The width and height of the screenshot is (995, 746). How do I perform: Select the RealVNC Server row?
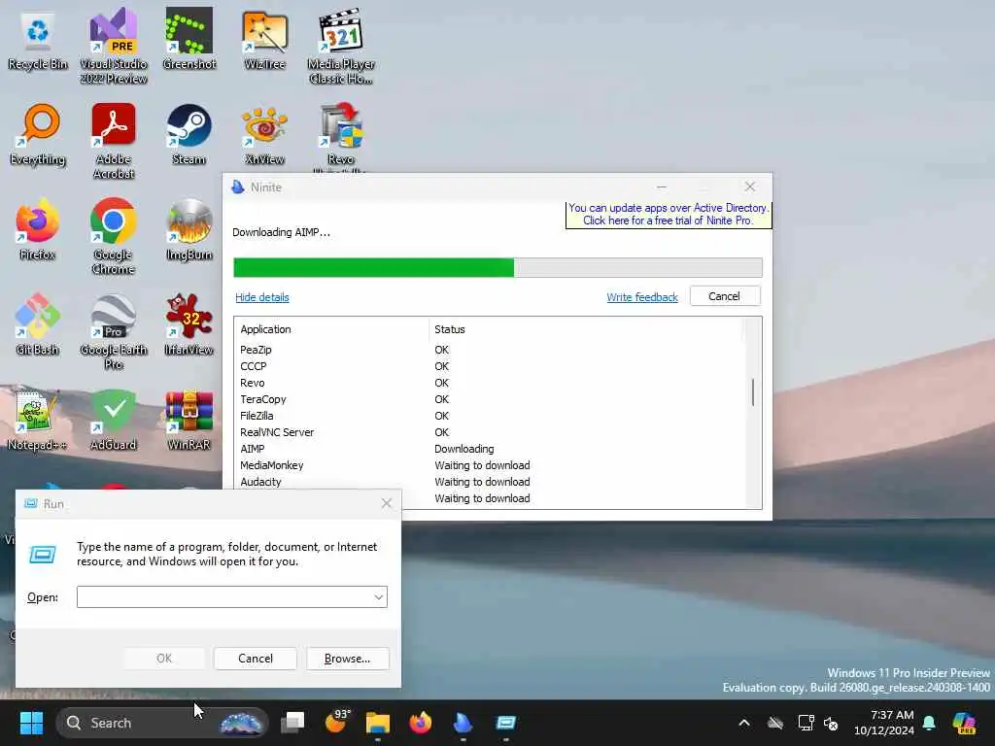[489, 432]
